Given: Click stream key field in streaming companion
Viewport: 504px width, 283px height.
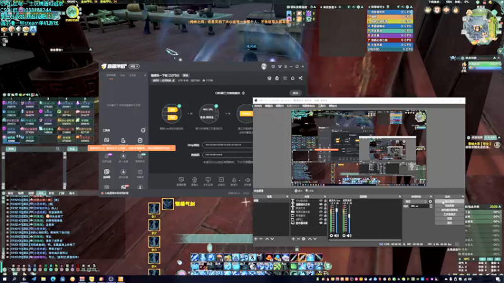Looking at the screenshot, I should (228, 155).
